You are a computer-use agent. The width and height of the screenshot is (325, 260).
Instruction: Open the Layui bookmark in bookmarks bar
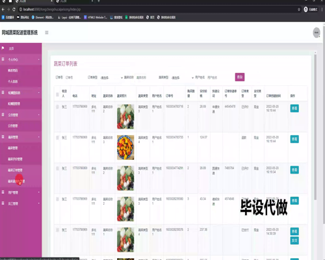point(70,18)
